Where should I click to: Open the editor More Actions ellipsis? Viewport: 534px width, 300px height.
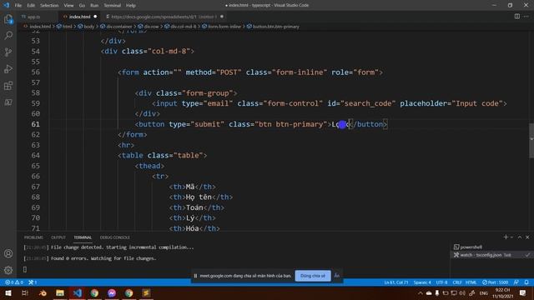point(526,17)
